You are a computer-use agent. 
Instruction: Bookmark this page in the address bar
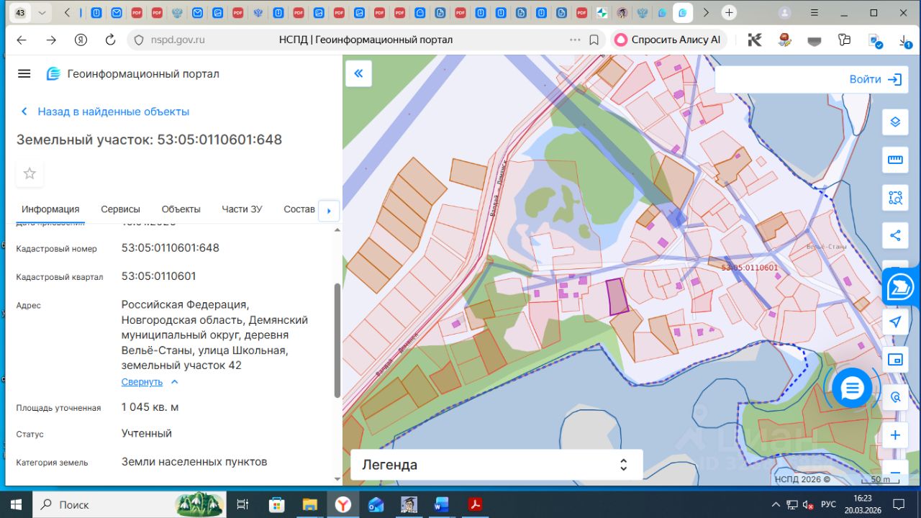tap(594, 40)
